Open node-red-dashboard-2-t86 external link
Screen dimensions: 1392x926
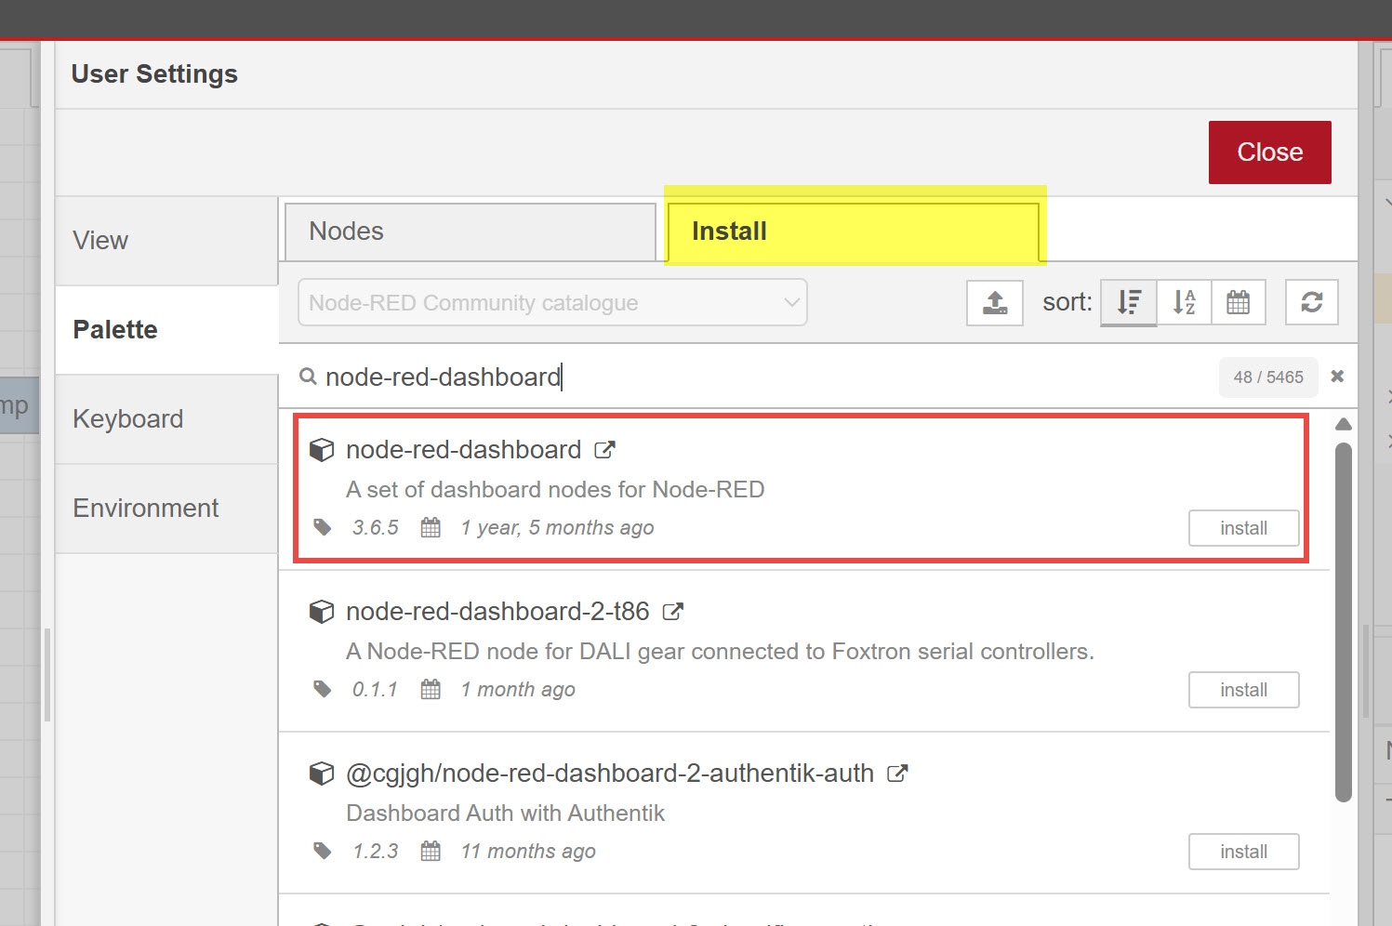(673, 611)
